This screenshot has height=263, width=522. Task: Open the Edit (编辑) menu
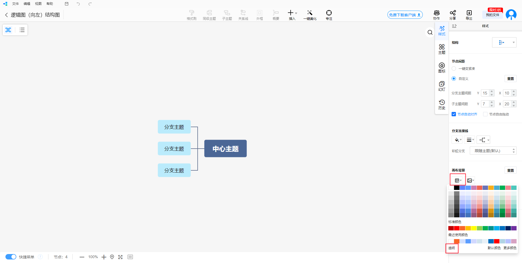pyautogui.click(x=27, y=4)
